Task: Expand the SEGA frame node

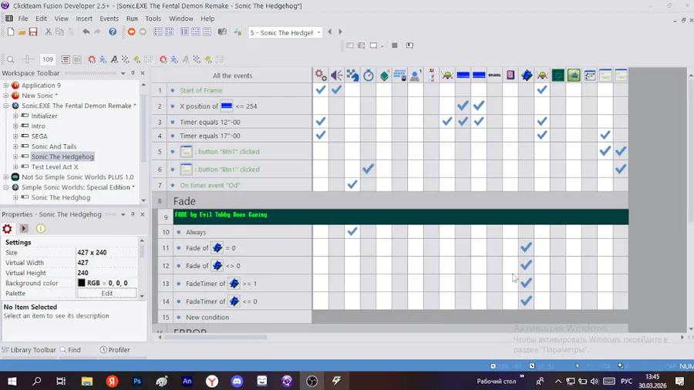Action: (x=15, y=136)
